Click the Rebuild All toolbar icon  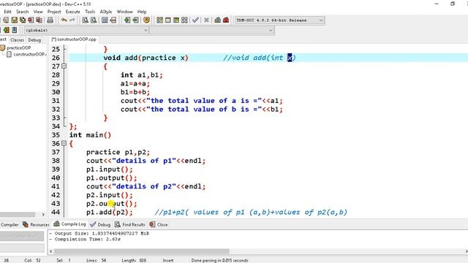(184, 20)
